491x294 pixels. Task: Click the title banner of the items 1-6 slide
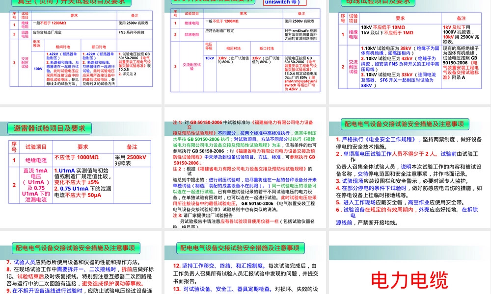pos(405,123)
